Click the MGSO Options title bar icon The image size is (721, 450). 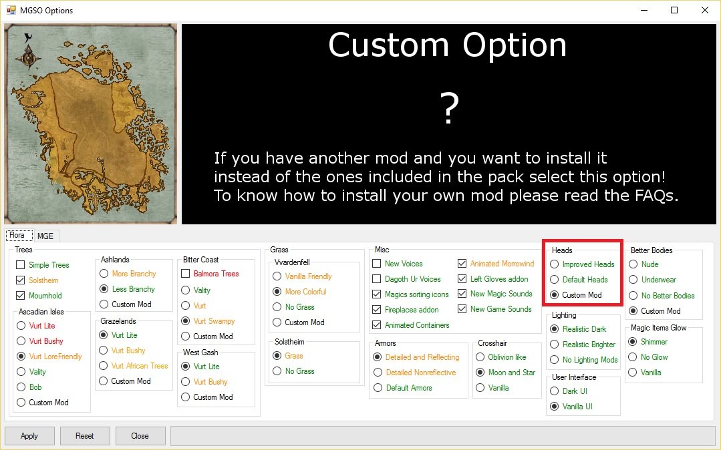click(x=11, y=10)
